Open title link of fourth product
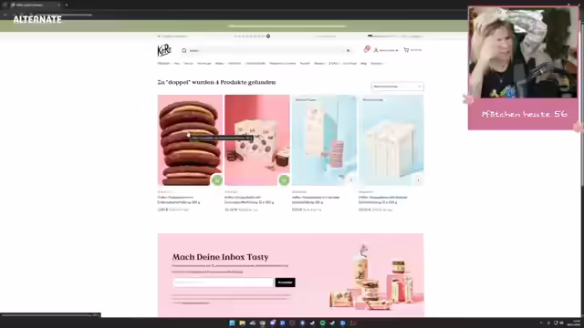The width and height of the screenshot is (584, 328). pos(383,200)
